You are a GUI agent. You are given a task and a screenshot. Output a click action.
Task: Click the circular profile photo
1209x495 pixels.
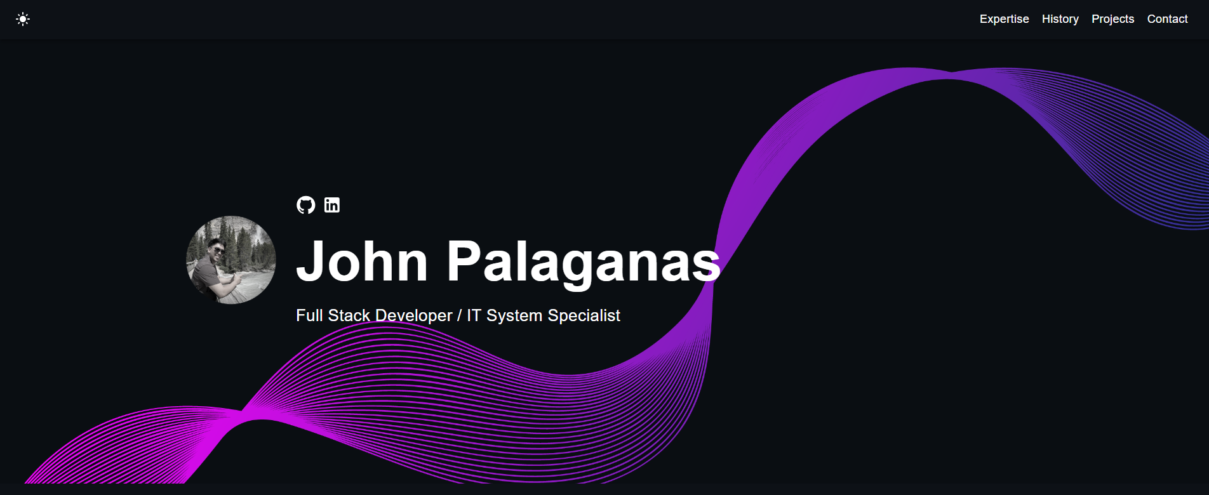tap(231, 260)
